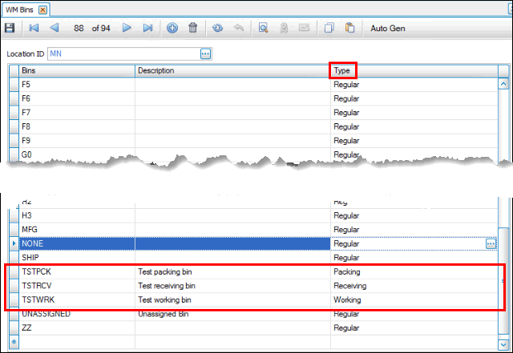Open the Location ID lookup button
Viewport: 513px width, 353px height.
click(205, 54)
